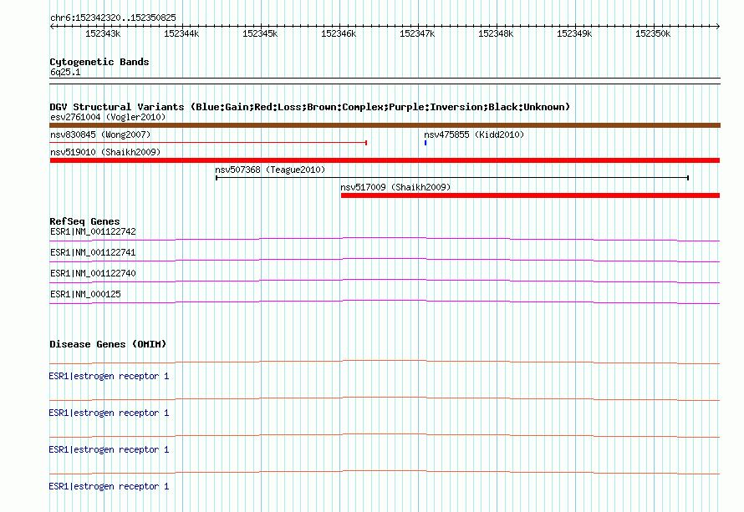The image size is (744, 512).
Task: Open the third ESR1|estrogen receptor 1 OMIM link
Action: click(x=109, y=449)
